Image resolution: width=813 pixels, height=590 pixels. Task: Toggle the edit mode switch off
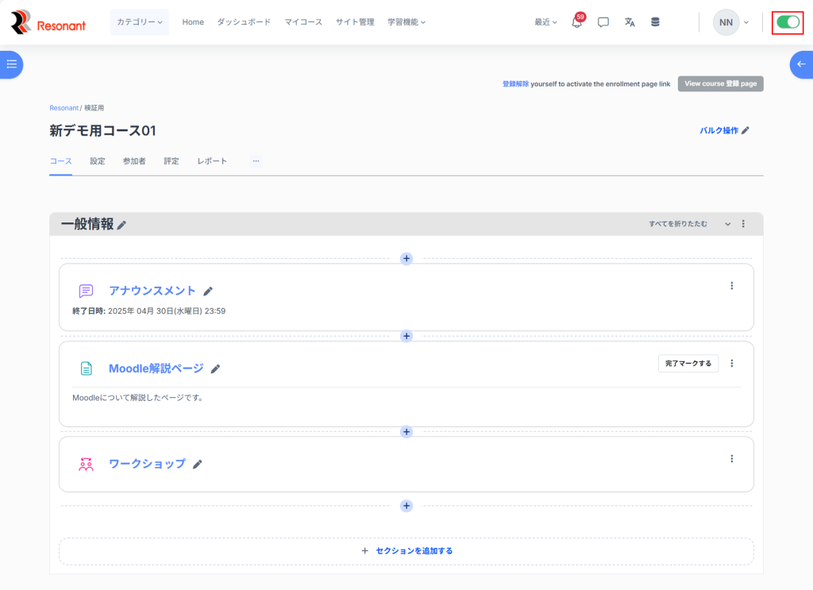(788, 22)
